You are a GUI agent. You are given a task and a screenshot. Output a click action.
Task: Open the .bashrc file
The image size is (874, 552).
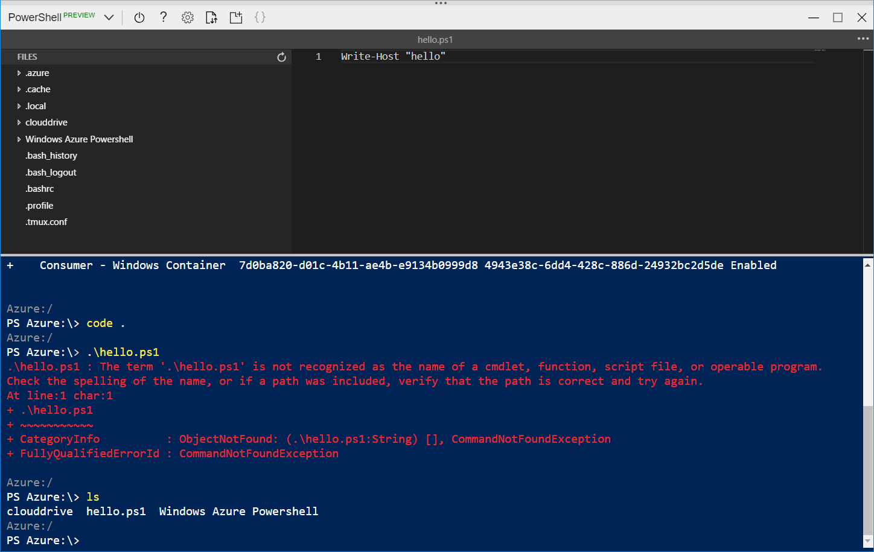click(39, 189)
